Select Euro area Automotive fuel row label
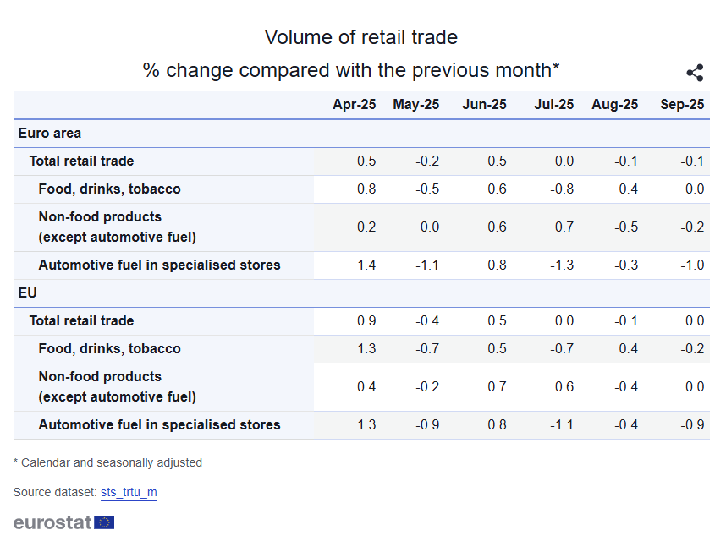Screen dimensions: 726x541 159,265
